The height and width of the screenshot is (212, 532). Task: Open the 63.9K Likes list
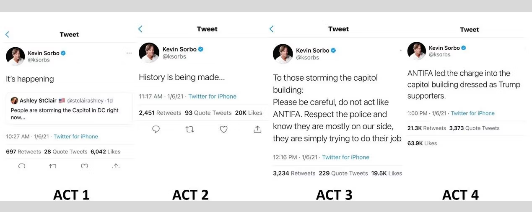point(422,143)
